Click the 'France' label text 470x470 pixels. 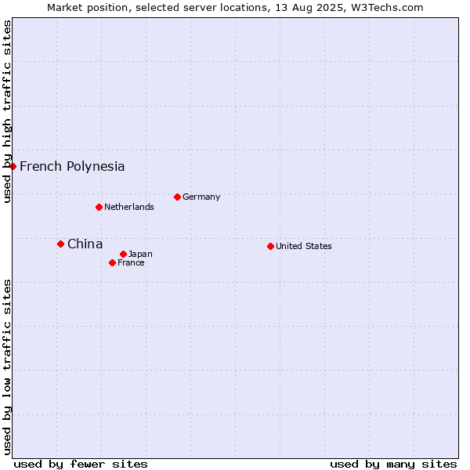click(131, 263)
